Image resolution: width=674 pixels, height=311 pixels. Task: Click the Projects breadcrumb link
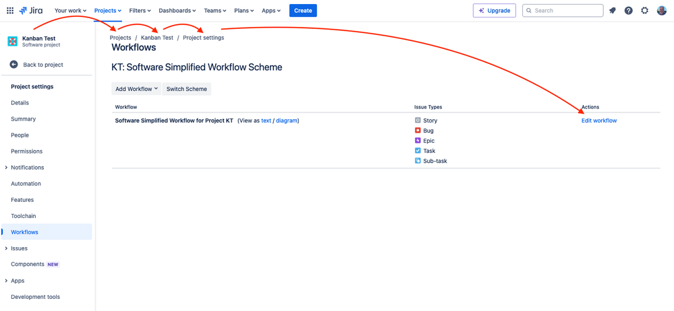pos(120,38)
